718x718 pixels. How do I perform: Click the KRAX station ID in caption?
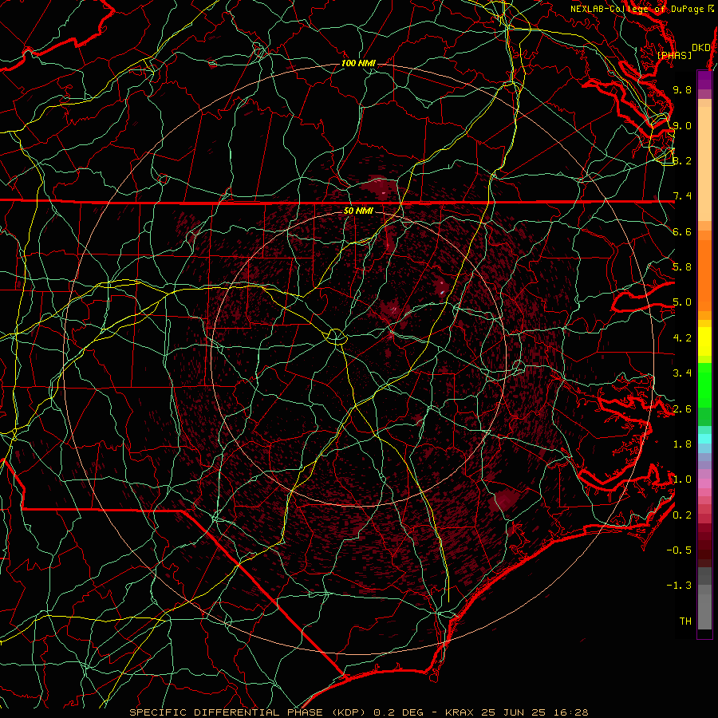(460, 712)
